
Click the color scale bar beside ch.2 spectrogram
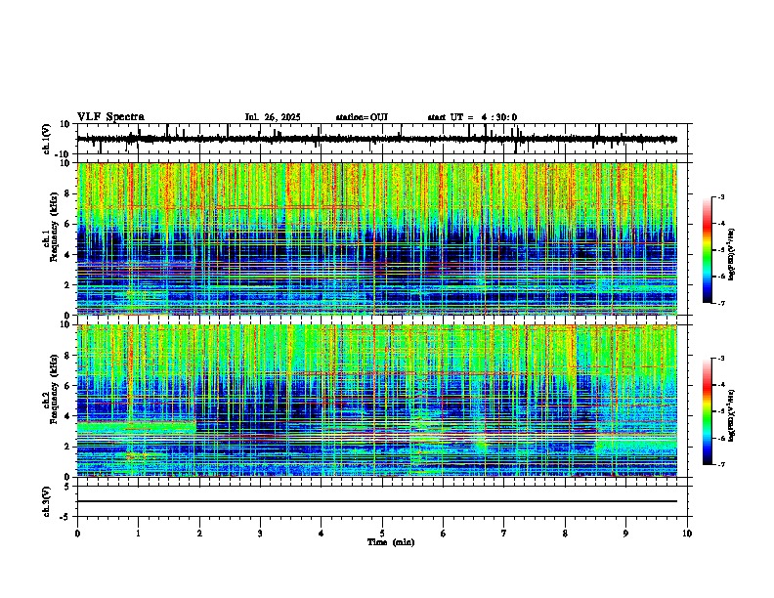coord(708,411)
